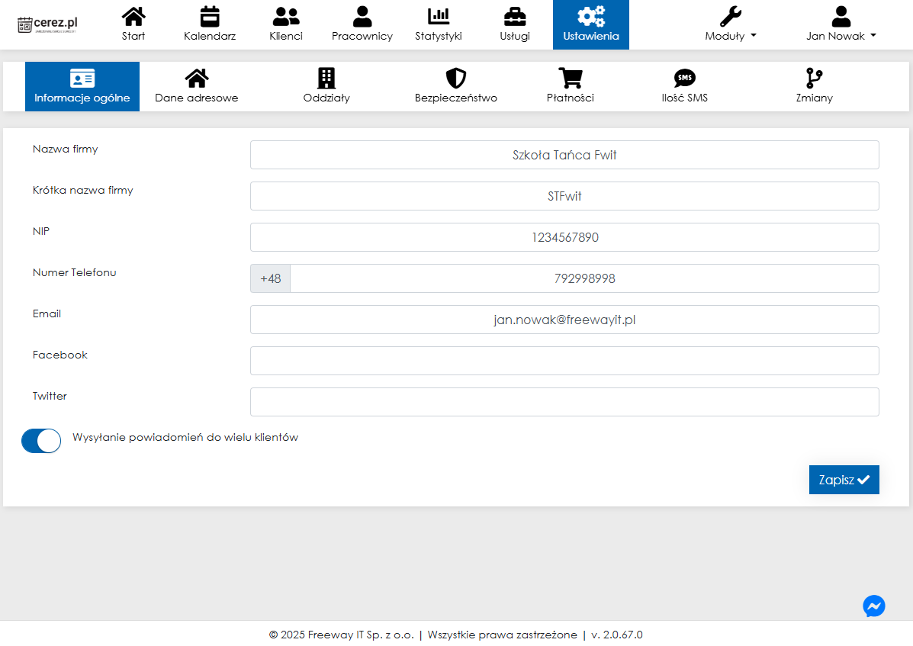Switch to Dane adresowe tab

pyautogui.click(x=197, y=87)
